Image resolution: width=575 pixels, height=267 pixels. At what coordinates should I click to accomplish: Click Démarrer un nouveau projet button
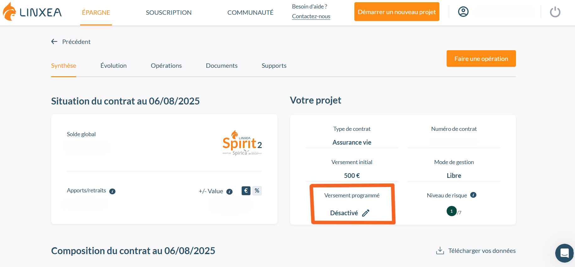[397, 12]
